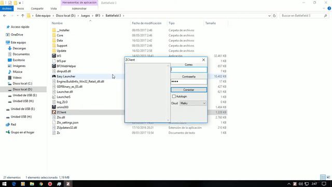Sort files by Tamaño column
This screenshot has height=187, width=332.
(211, 23)
